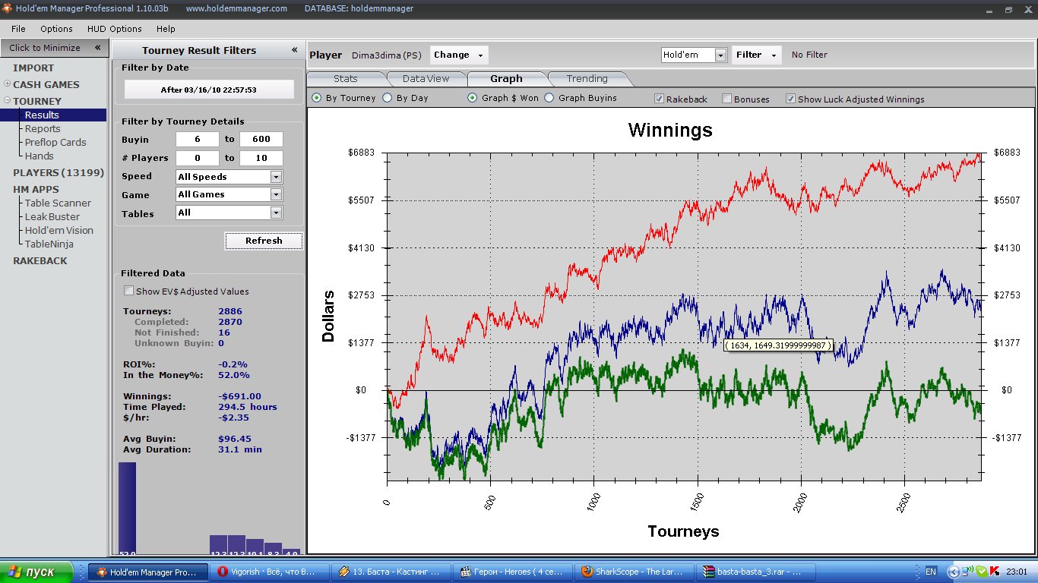The height and width of the screenshot is (583, 1038).
Task: Select the By Day radio button
Action: click(388, 98)
